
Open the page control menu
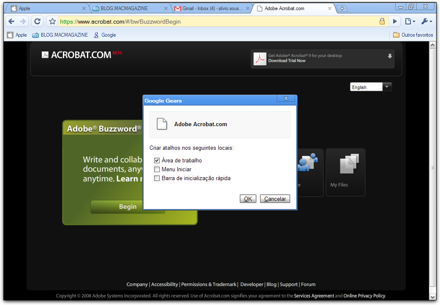[410, 22]
